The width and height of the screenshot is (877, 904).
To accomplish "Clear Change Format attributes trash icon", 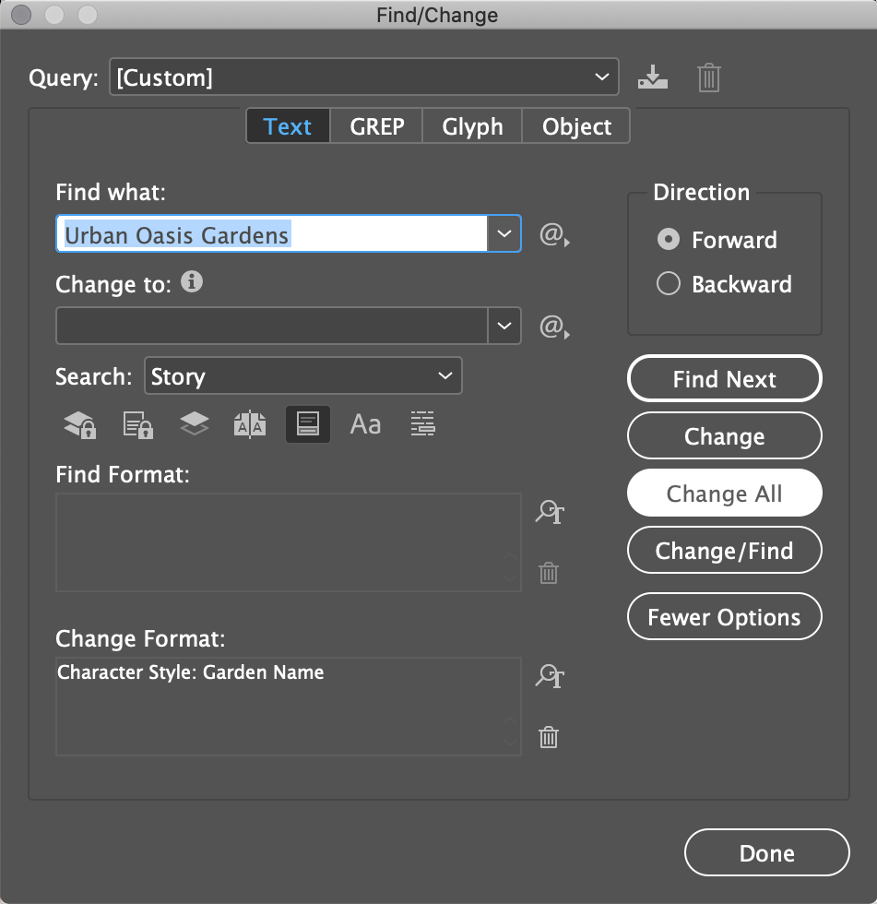I will tap(549, 737).
